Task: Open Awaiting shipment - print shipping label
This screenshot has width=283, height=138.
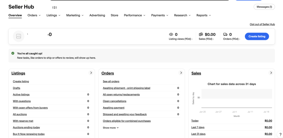Action: 127,88
